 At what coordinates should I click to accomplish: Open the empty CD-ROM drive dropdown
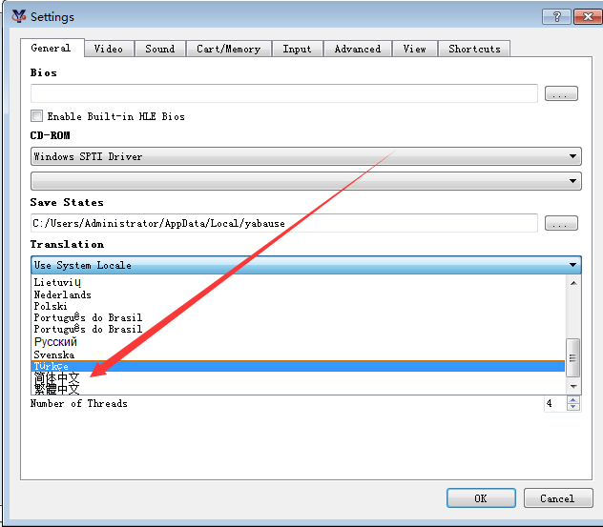pyautogui.click(x=305, y=180)
